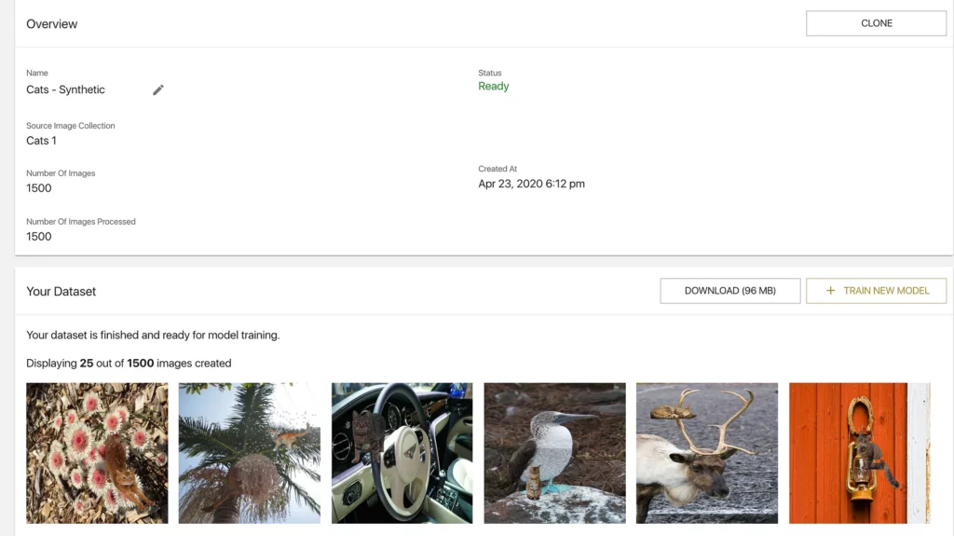The height and width of the screenshot is (536, 954).
Task: Click the Apr 23, 2020 creation date
Action: [x=531, y=184]
